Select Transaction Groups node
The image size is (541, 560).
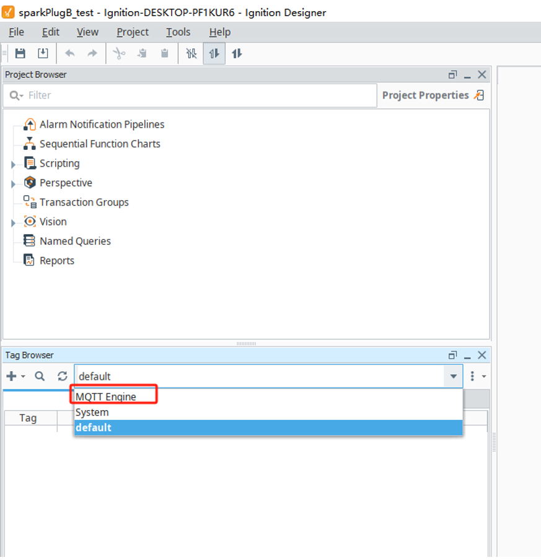click(84, 202)
